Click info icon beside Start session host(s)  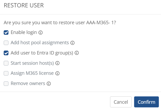[x=57, y=63]
